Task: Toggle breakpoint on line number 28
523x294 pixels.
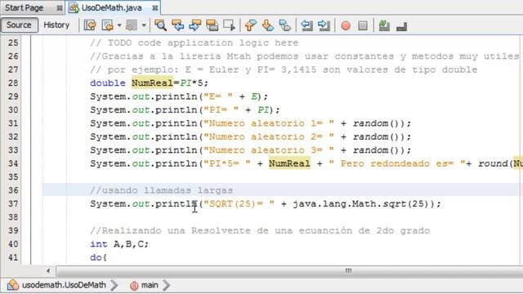Action: 13,83
